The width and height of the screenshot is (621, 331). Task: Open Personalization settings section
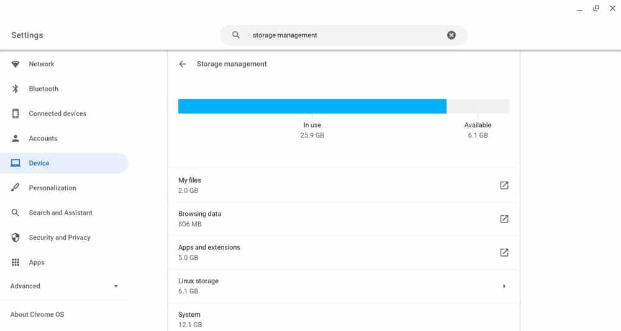pos(52,188)
